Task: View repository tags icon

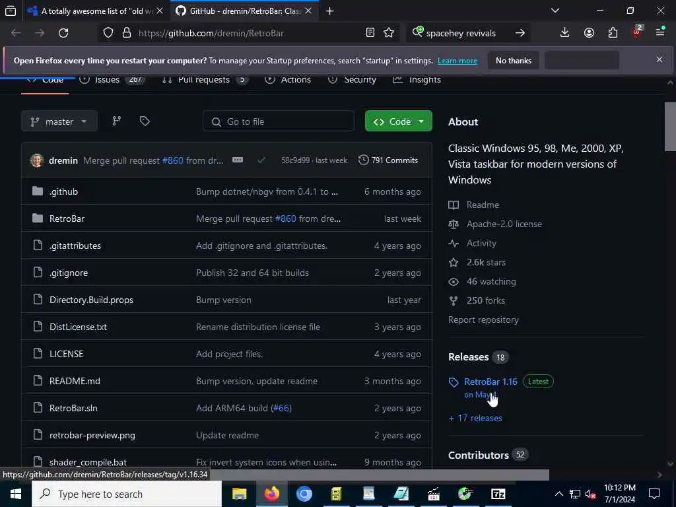Action: (145, 121)
